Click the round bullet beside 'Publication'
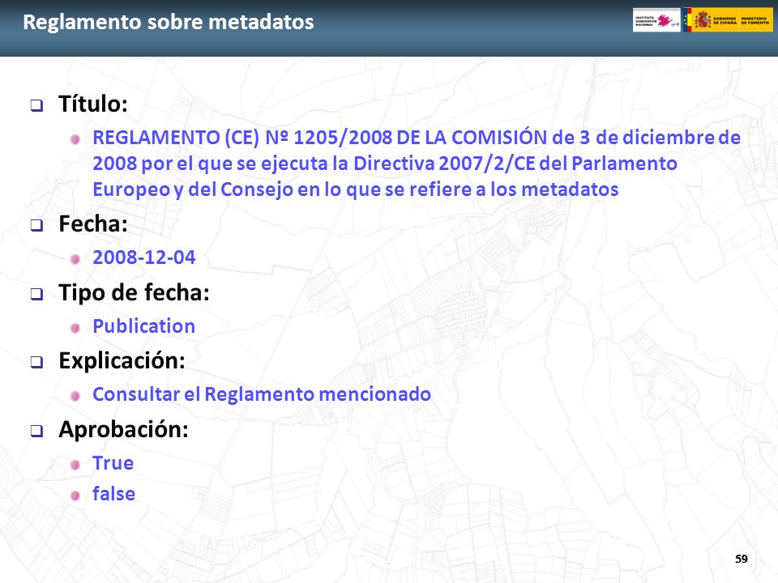 [75, 328]
